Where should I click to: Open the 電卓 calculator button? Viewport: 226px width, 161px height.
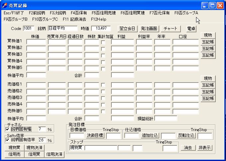[191, 29]
